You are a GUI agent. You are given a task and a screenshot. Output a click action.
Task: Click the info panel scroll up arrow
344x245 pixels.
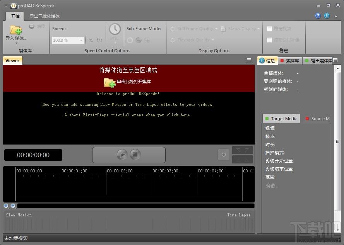point(338,68)
